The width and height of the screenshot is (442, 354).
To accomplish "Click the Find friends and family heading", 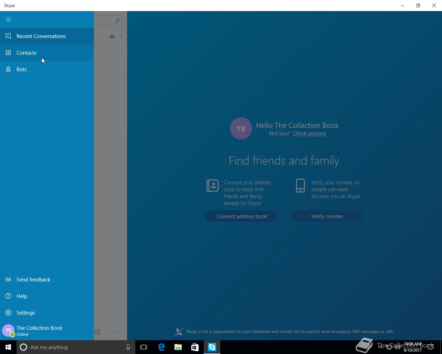I will point(284,160).
